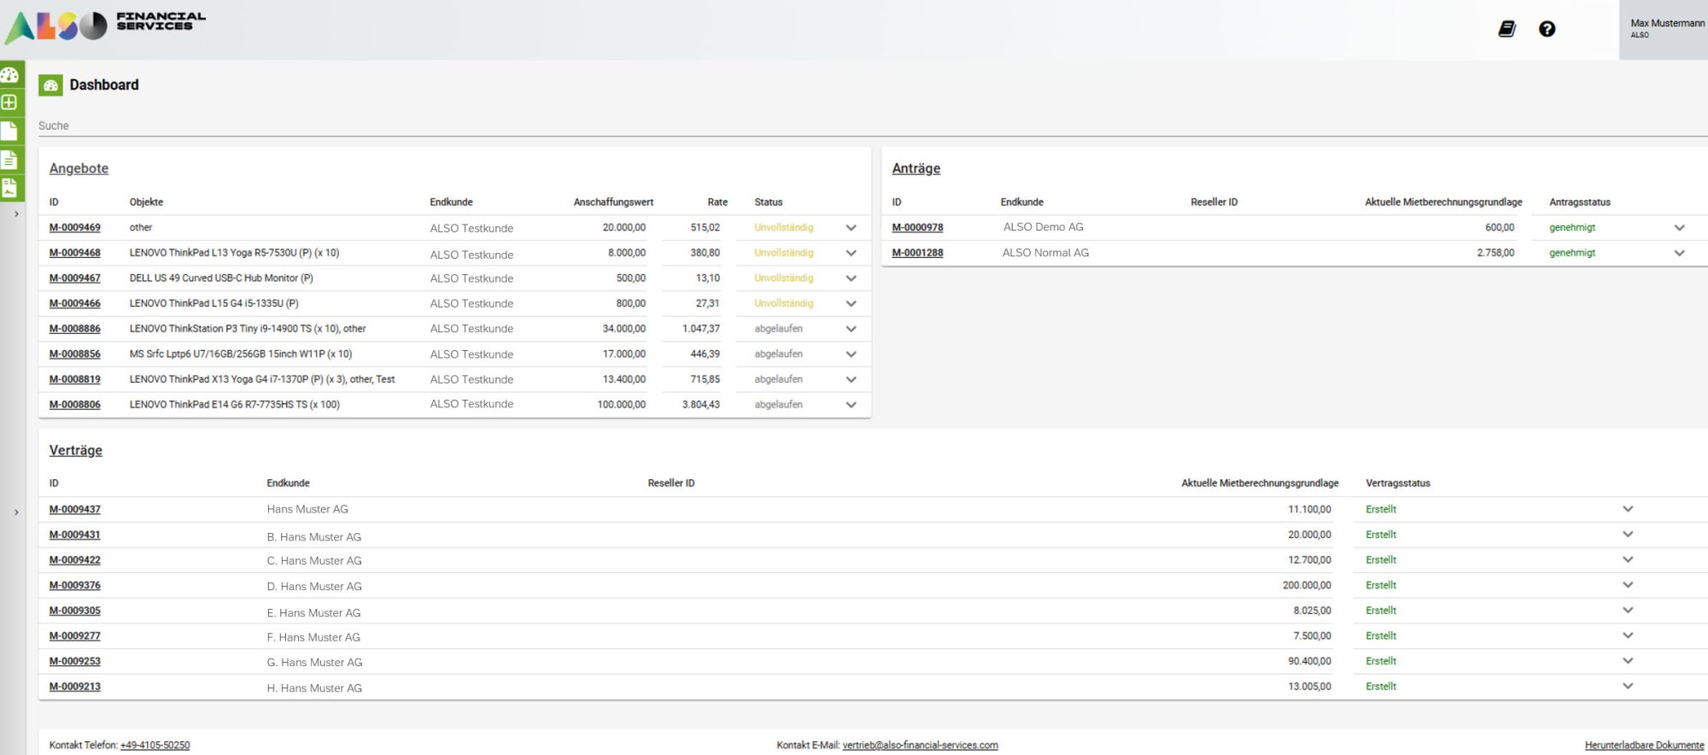The height and width of the screenshot is (755, 1708).
Task: Click the plus-square icon in the sidebar
Action: (10, 102)
